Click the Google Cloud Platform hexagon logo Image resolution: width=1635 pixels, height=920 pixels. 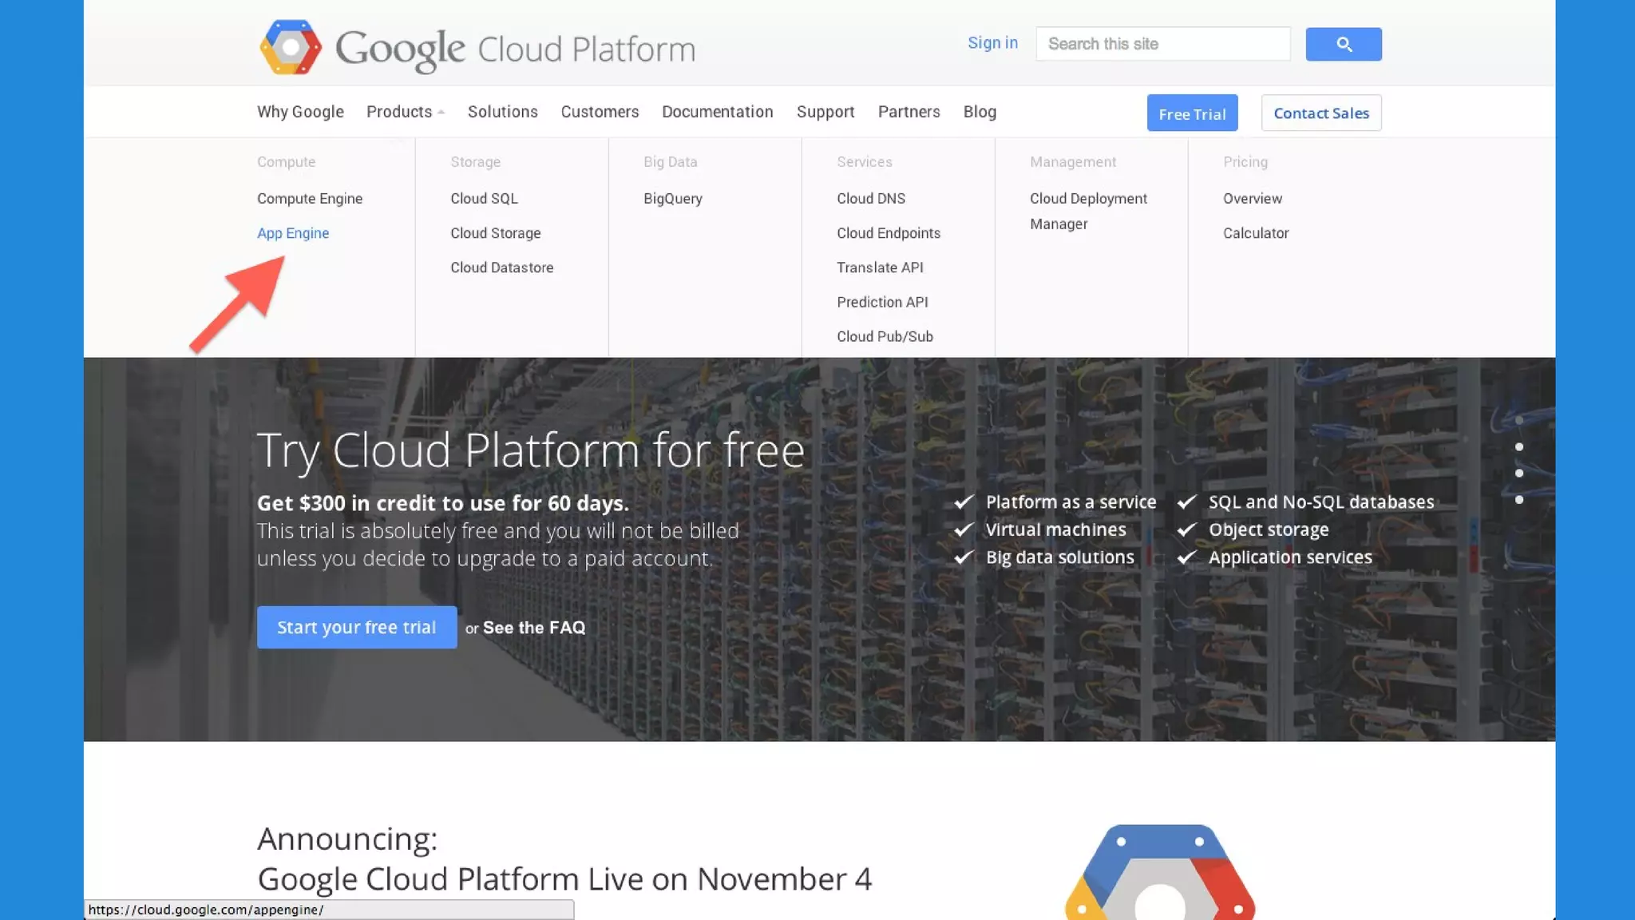click(x=291, y=47)
